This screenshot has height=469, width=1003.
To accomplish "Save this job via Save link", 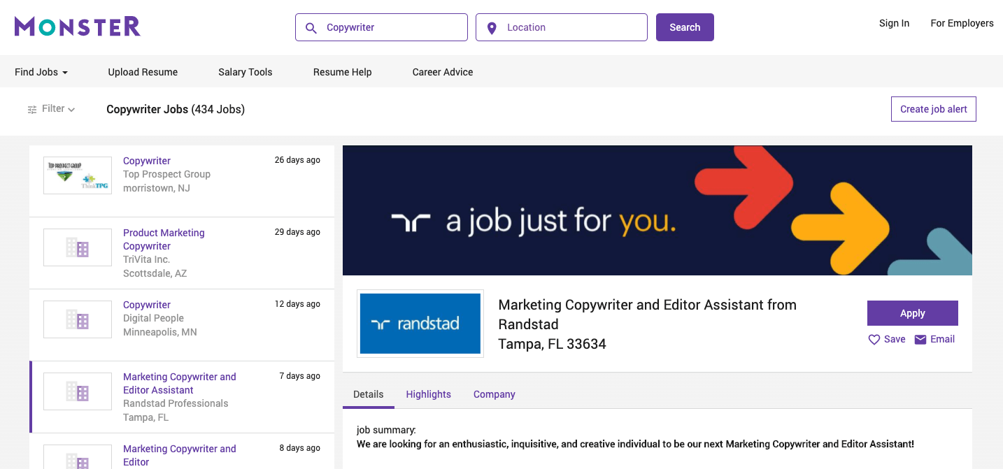I will [x=895, y=340].
